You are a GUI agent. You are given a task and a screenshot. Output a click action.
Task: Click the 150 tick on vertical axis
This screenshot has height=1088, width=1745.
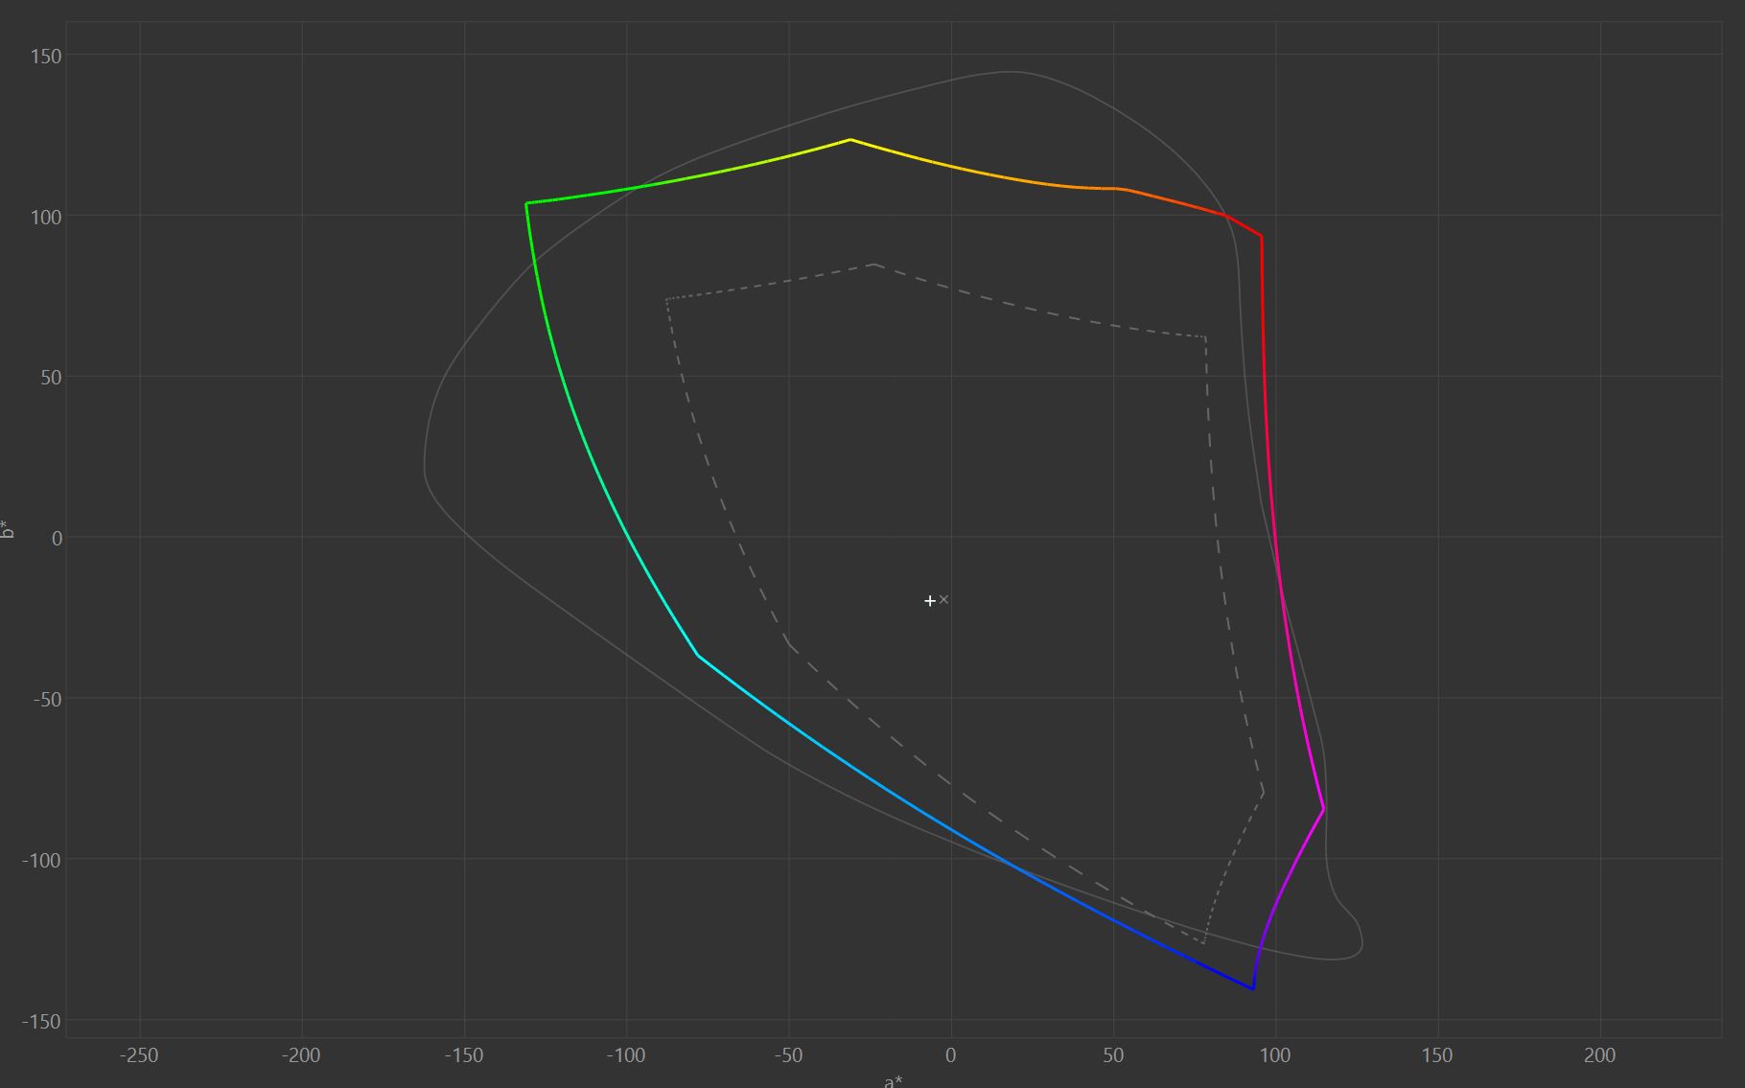click(46, 57)
